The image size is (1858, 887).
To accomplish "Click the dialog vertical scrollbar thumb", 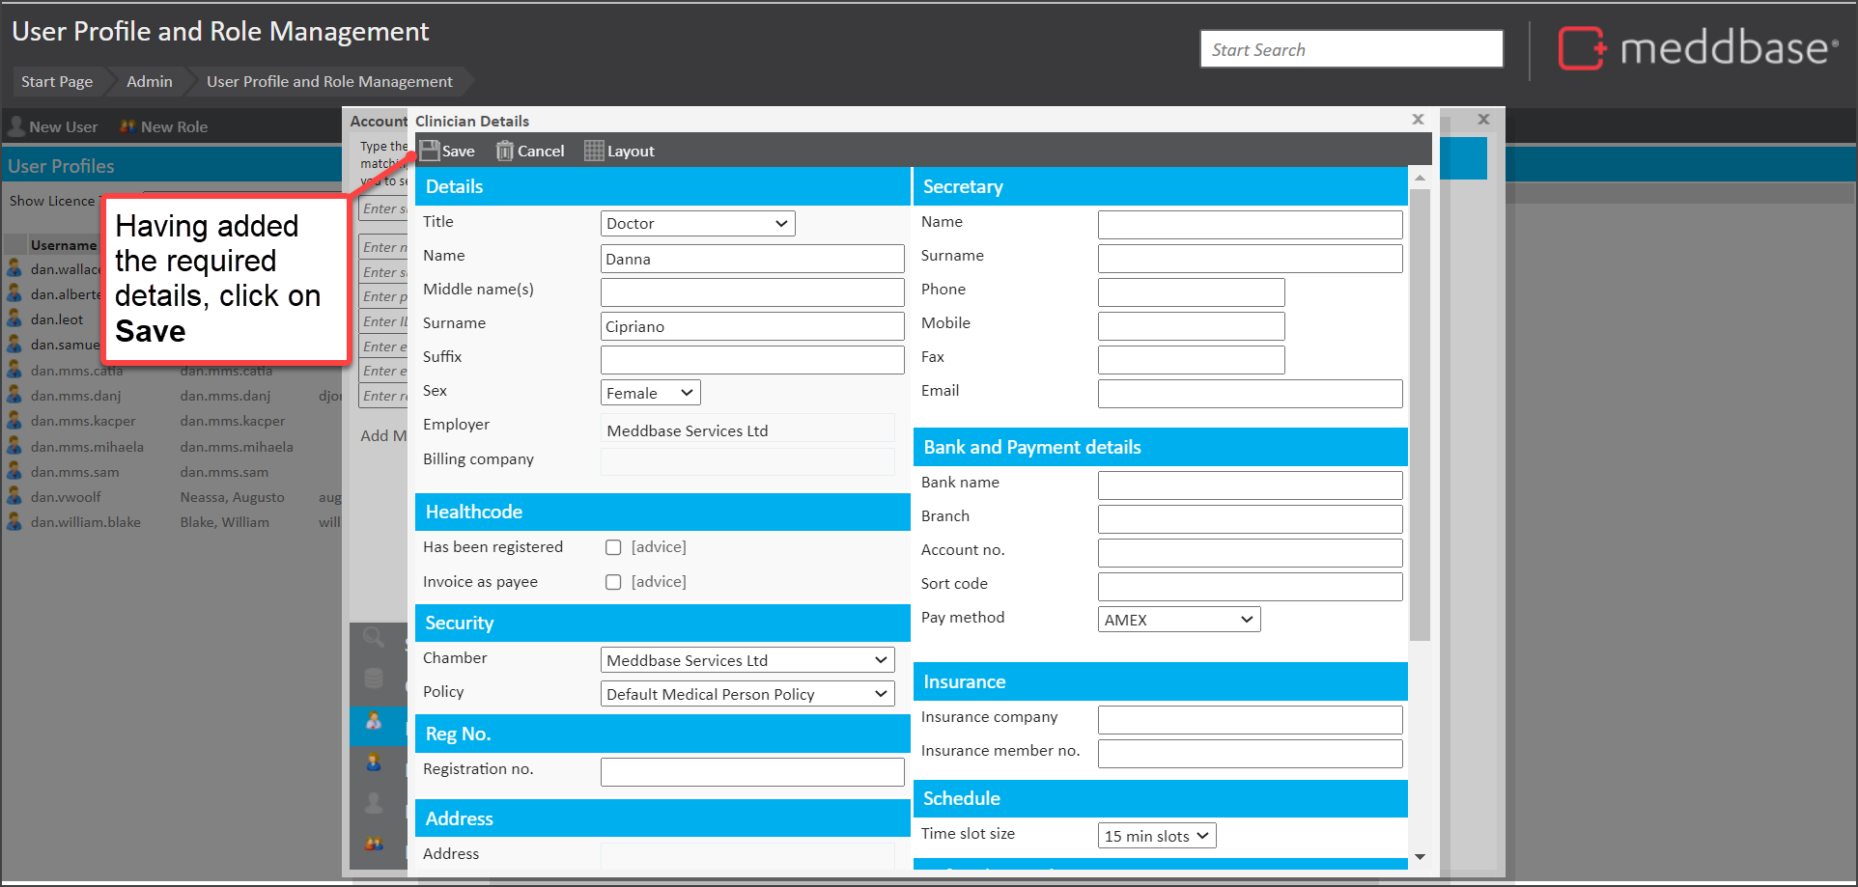I will pos(1420,415).
